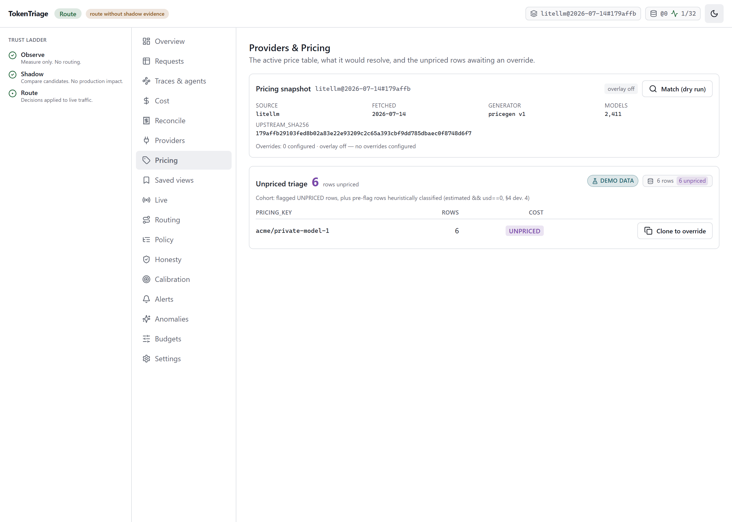The width and height of the screenshot is (732, 522).
Task: Click the flask icon in DEMO DATA badge
Action: coord(594,181)
